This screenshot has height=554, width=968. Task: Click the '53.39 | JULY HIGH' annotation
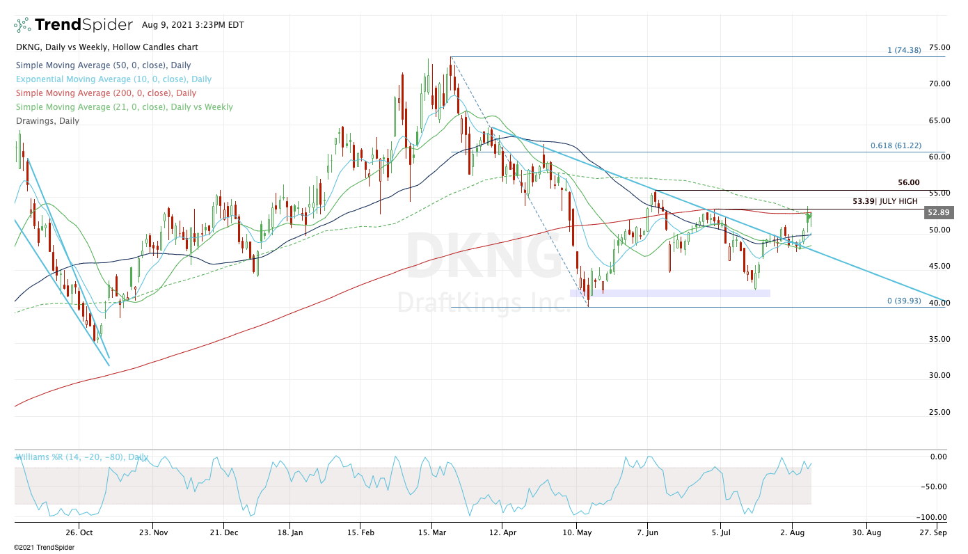(885, 201)
